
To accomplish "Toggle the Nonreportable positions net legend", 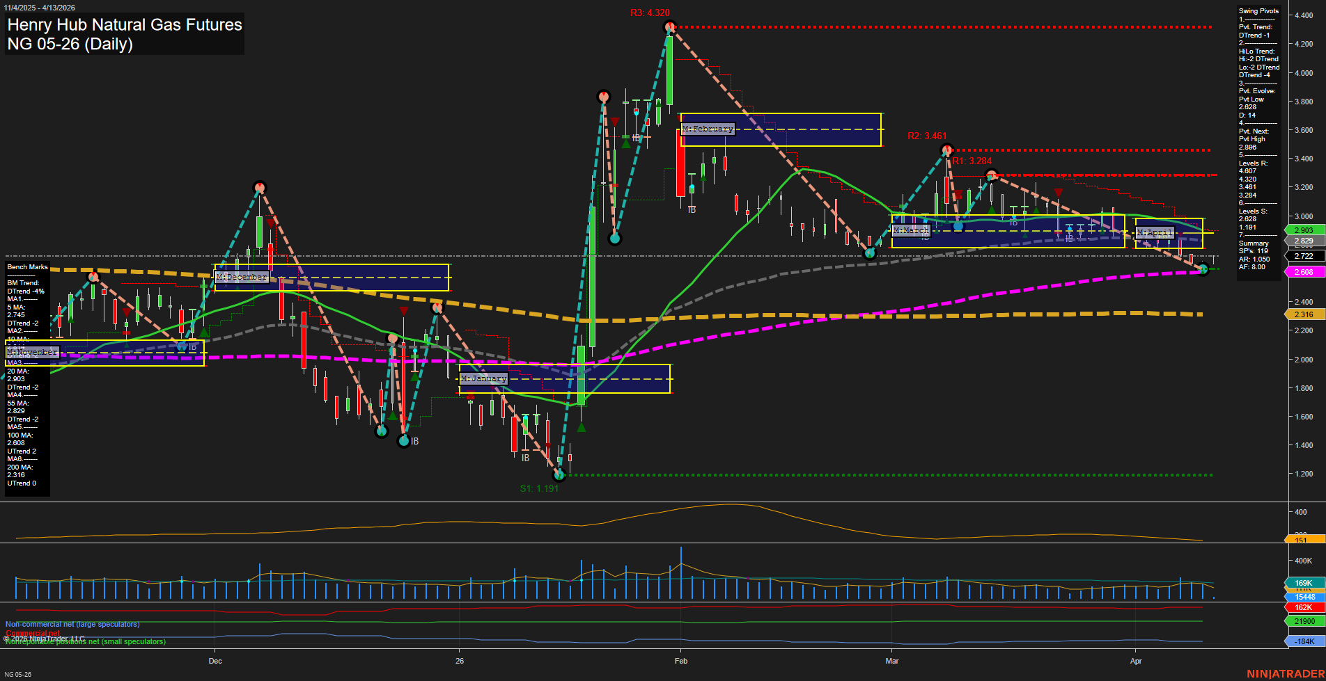I will tap(86, 642).
